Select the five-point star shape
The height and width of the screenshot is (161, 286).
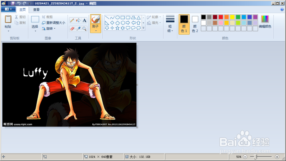118,28
